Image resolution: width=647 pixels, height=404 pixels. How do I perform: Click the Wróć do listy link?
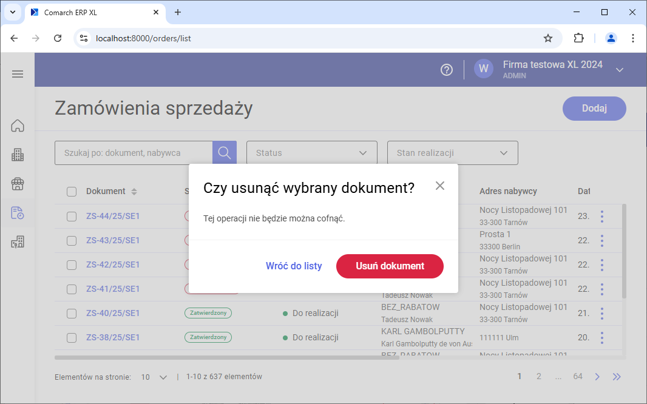point(294,266)
